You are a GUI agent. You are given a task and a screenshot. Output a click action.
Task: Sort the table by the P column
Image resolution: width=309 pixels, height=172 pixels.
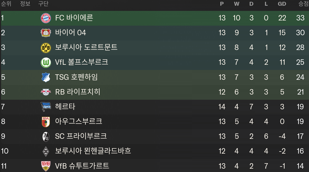tap(221, 4)
